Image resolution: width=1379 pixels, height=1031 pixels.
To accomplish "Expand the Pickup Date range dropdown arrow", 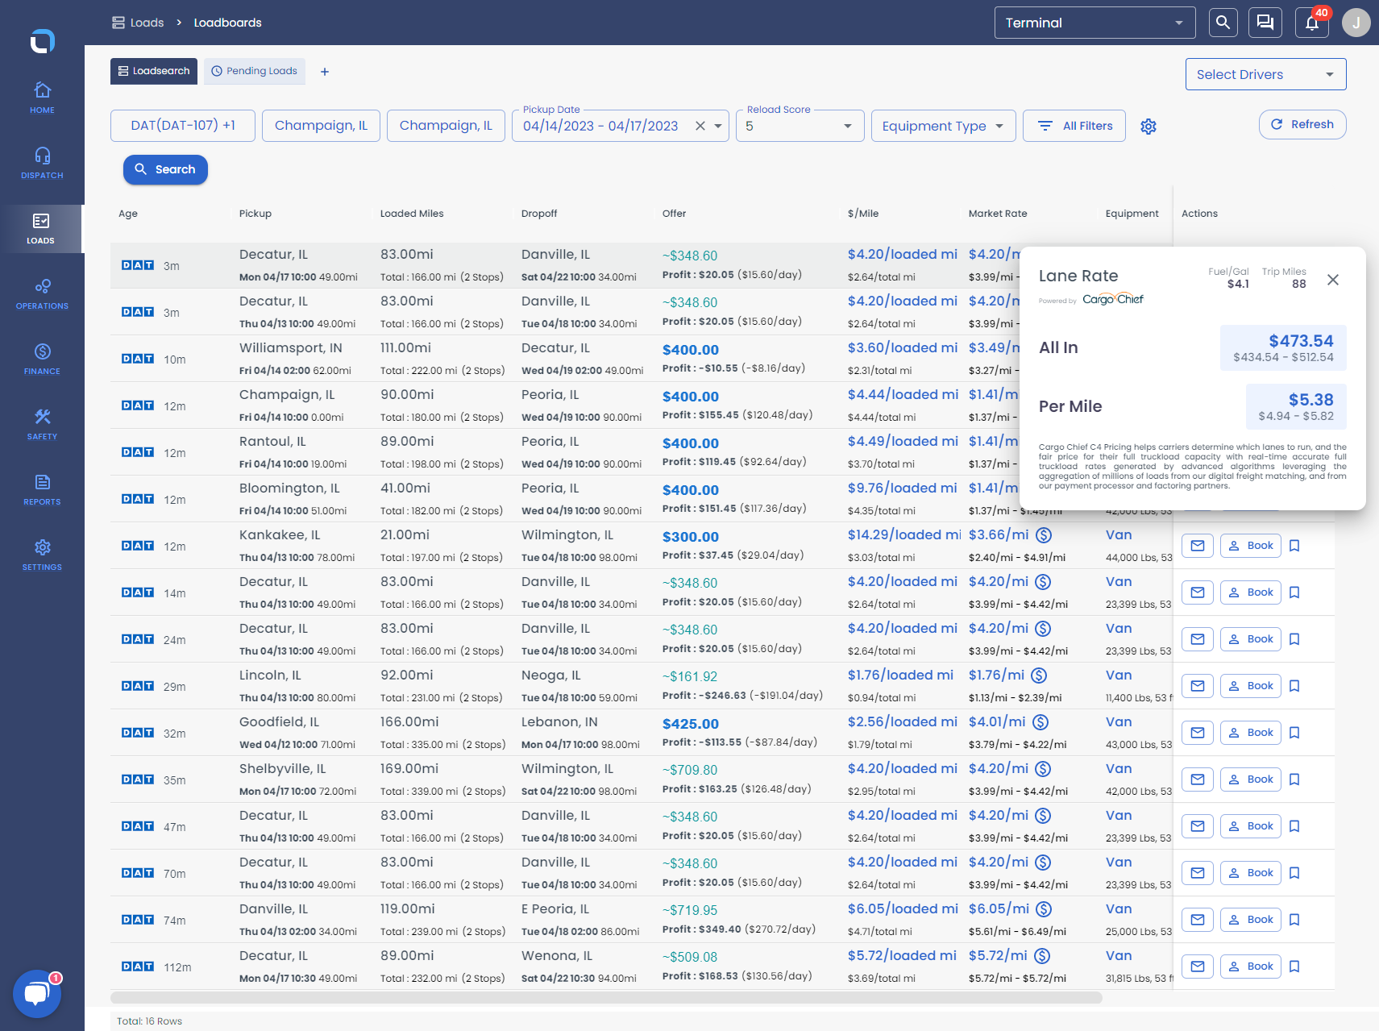I will [718, 126].
